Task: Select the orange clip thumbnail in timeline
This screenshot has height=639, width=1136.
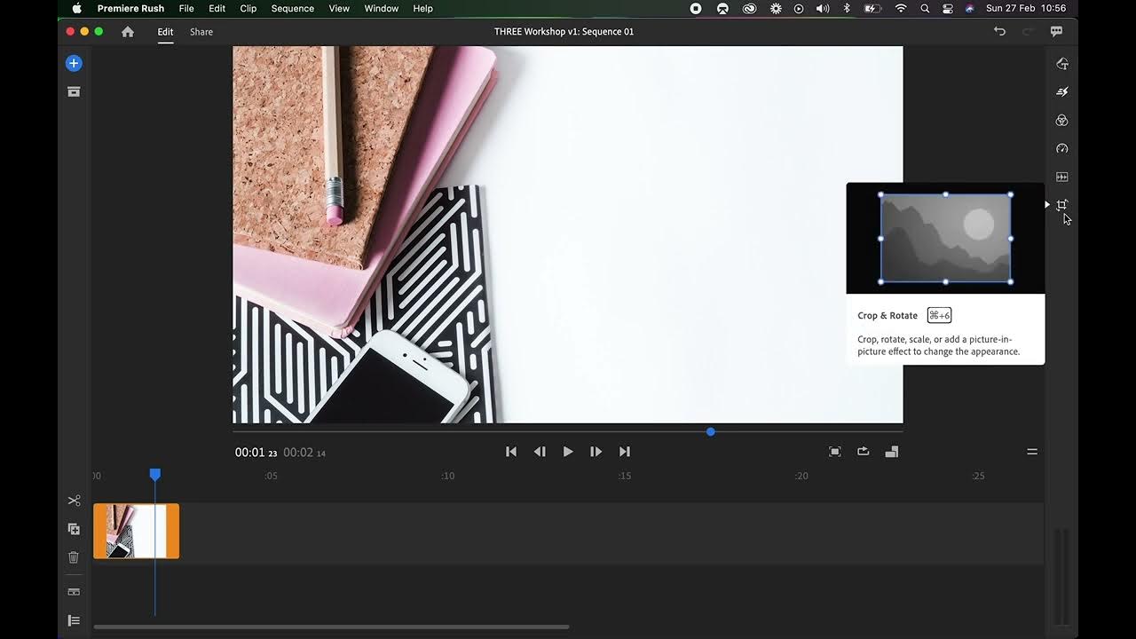Action: point(136,532)
